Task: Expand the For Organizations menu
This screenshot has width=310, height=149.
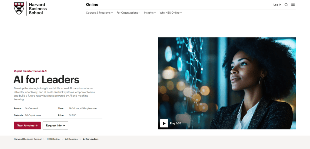Action: point(128,13)
